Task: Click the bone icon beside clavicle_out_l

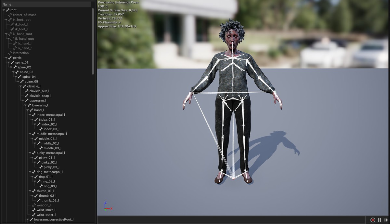Action: tap(27, 91)
